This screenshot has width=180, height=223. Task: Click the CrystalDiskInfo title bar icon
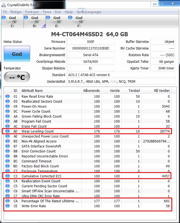(4, 5)
